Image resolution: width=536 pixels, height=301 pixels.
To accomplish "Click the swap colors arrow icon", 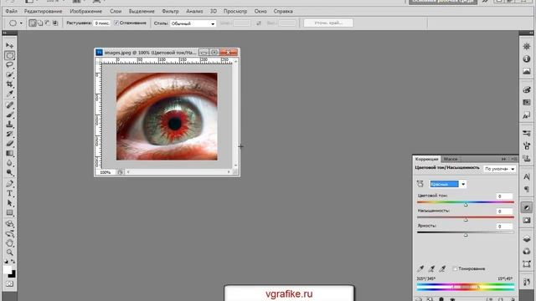I will (13, 262).
